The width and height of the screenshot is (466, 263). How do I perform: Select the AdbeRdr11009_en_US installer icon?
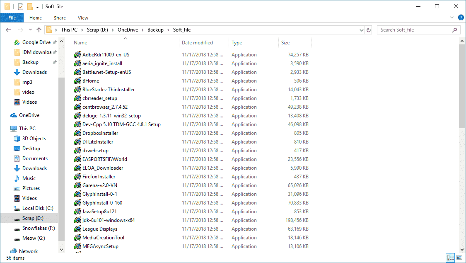pos(77,54)
